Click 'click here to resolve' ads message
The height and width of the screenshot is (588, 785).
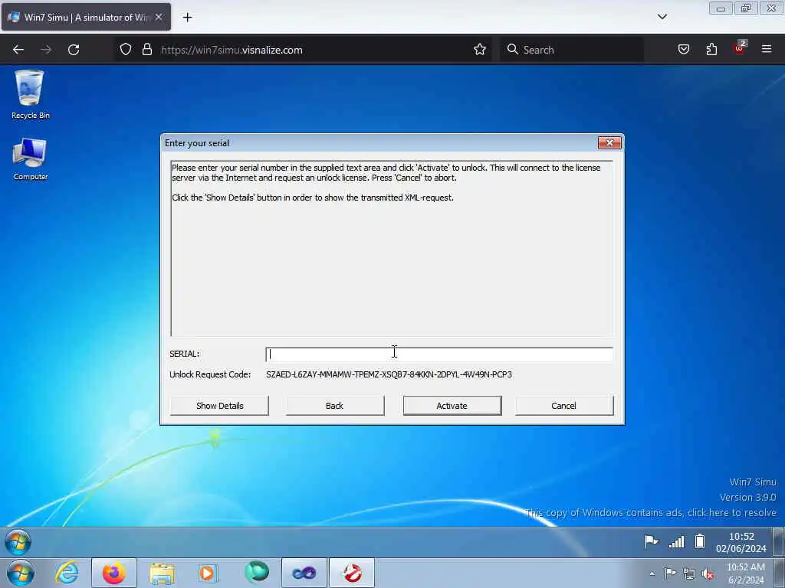pyautogui.click(x=732, y=512)
